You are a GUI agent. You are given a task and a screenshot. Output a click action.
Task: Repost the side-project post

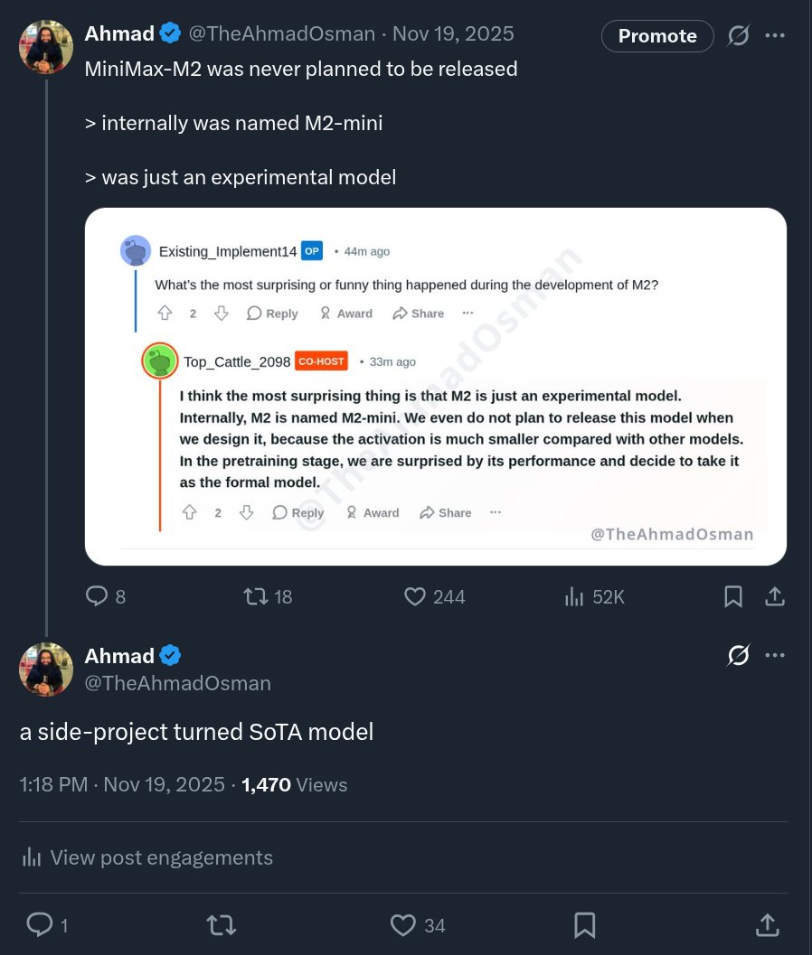tap(221, 925)
